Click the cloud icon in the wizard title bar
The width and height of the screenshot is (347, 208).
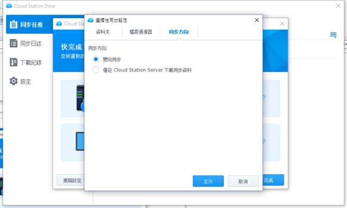point(59,23)
